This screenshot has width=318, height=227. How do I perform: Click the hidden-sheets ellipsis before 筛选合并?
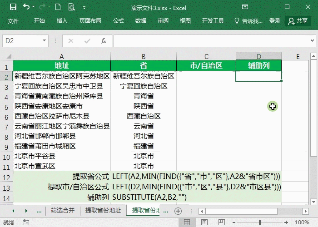tap(39, 211)
